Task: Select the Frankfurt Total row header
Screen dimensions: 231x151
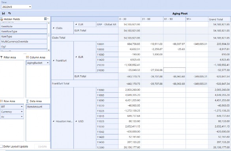Action: coord(85,84)
